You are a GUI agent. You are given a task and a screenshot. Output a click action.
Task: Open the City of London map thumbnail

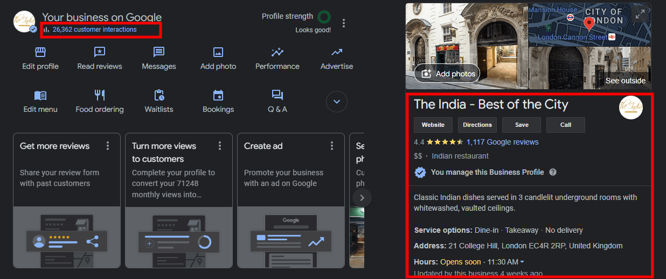coord(589,25)
